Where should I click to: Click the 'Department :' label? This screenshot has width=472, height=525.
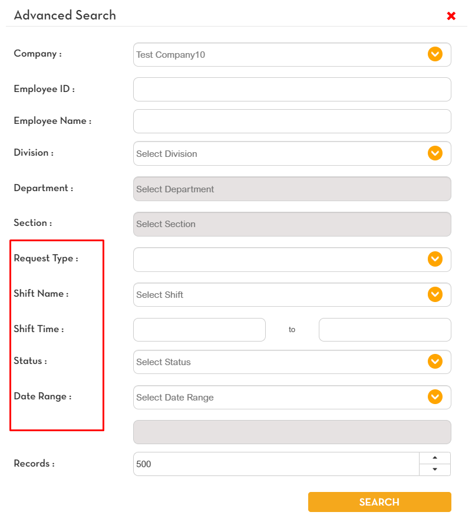pyautogui.click(x=44, y=188)
